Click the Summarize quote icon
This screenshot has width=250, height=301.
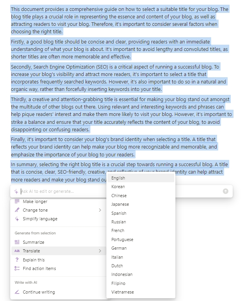point(17,242)
